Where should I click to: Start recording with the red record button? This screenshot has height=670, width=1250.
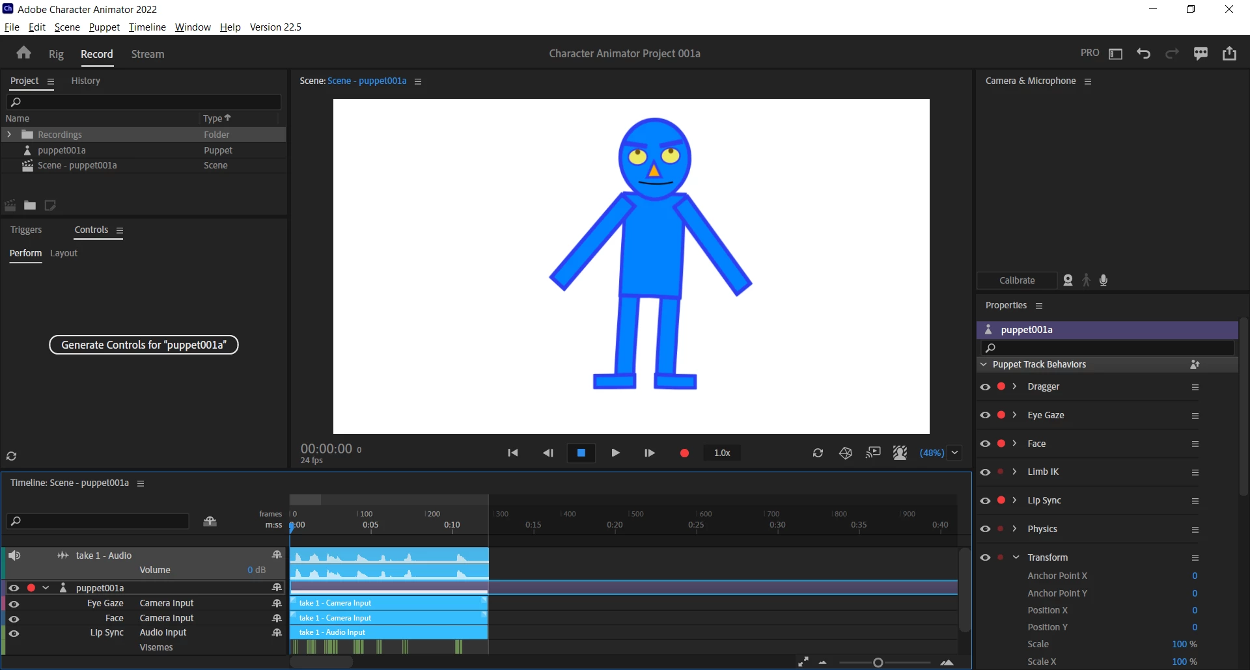point(684,453)
